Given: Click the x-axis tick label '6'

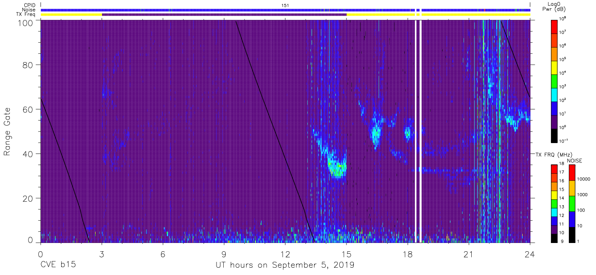Looking at the screenshot, I should [x=163, y=254].
